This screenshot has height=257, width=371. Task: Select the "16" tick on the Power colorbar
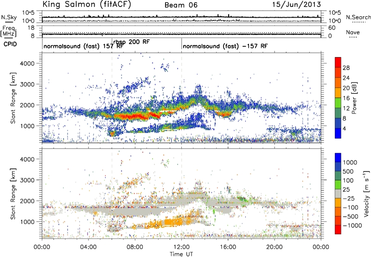(346, 98)
